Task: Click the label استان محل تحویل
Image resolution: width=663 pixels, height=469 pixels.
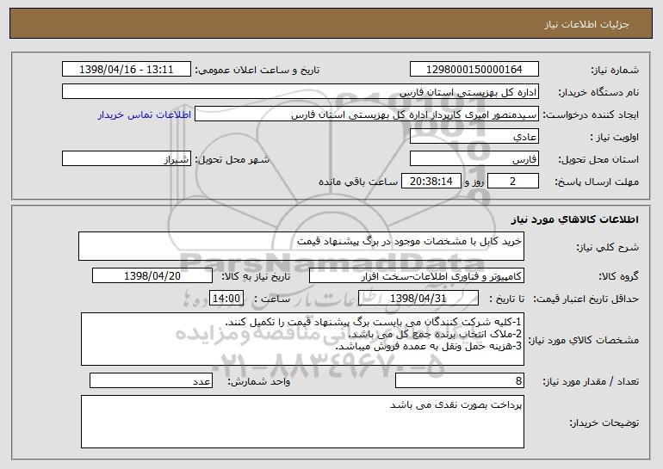Action: point(598,159)
